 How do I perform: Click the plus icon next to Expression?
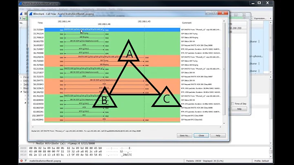click(270, 18)
